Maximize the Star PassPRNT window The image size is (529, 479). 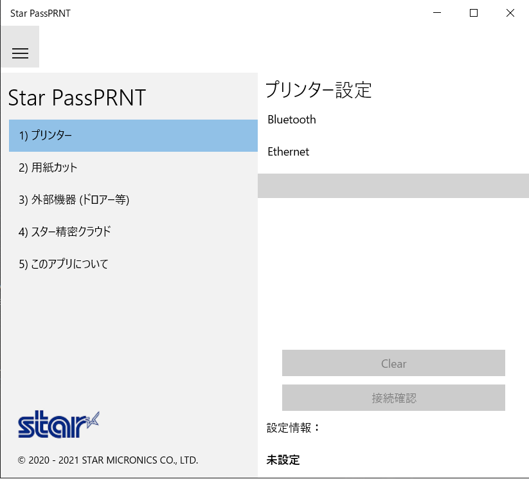pos(474,13)
